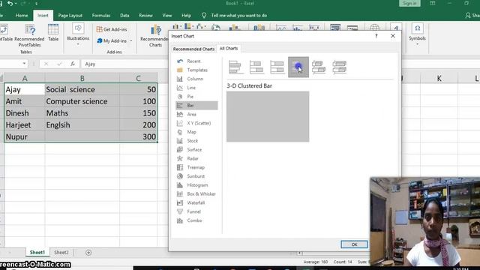Choose Box & Whisker chart category
The height and width of the screenshot is (270, 480).
(x=196, y=194)
